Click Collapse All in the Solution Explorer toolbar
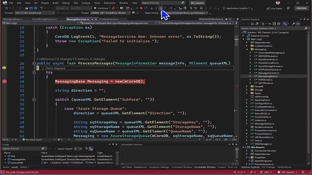 point(274,24)
